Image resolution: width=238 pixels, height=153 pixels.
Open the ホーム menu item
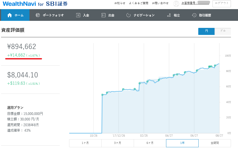(x=15, y=15)
